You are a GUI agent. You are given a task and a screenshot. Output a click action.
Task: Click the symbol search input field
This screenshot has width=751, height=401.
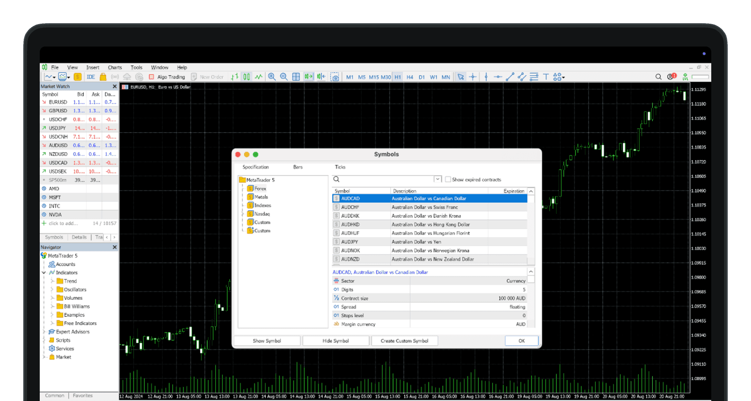pos(387,179)
